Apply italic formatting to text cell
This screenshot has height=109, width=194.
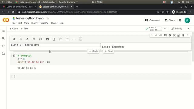click(x=27, y=39)
